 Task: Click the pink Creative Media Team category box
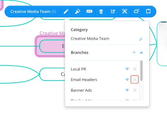(x=50, y=46)
